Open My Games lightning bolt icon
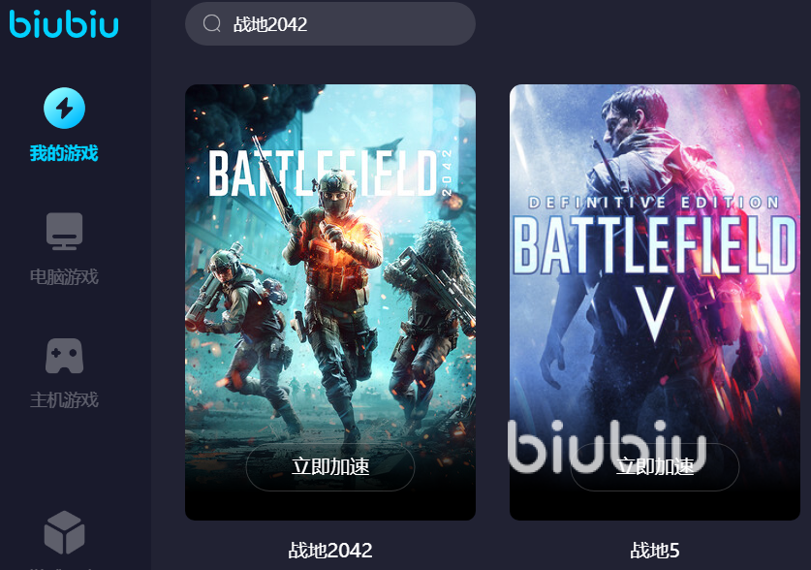This screenshot has width=811, height=570. [64, 109]
